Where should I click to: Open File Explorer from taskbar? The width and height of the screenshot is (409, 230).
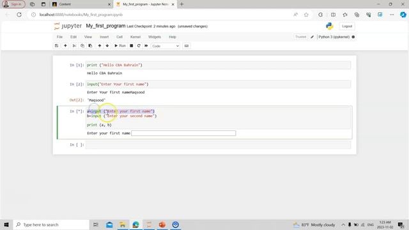(x=122, y=224)
